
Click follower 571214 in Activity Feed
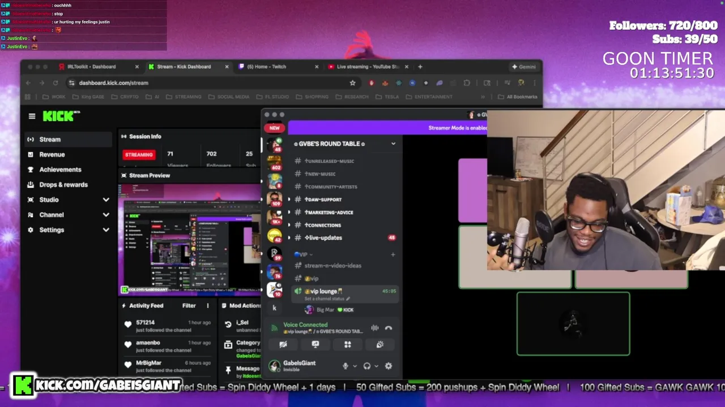145,322
